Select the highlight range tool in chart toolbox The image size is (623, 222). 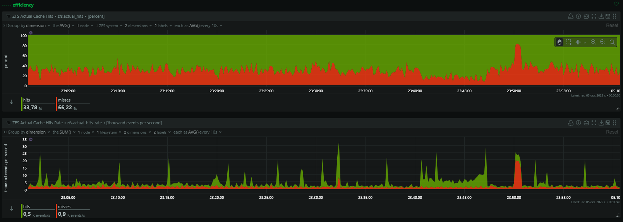coord(578,42)
